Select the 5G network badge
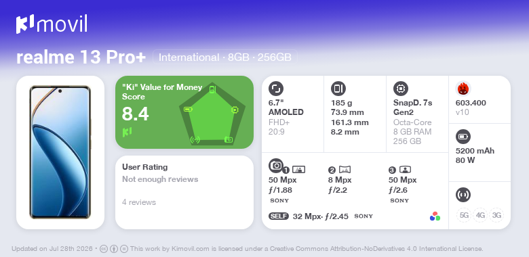Viewport: 529px width, 257px height. click(x=464, y=215)
